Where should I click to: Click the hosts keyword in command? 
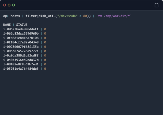(15, 16)
